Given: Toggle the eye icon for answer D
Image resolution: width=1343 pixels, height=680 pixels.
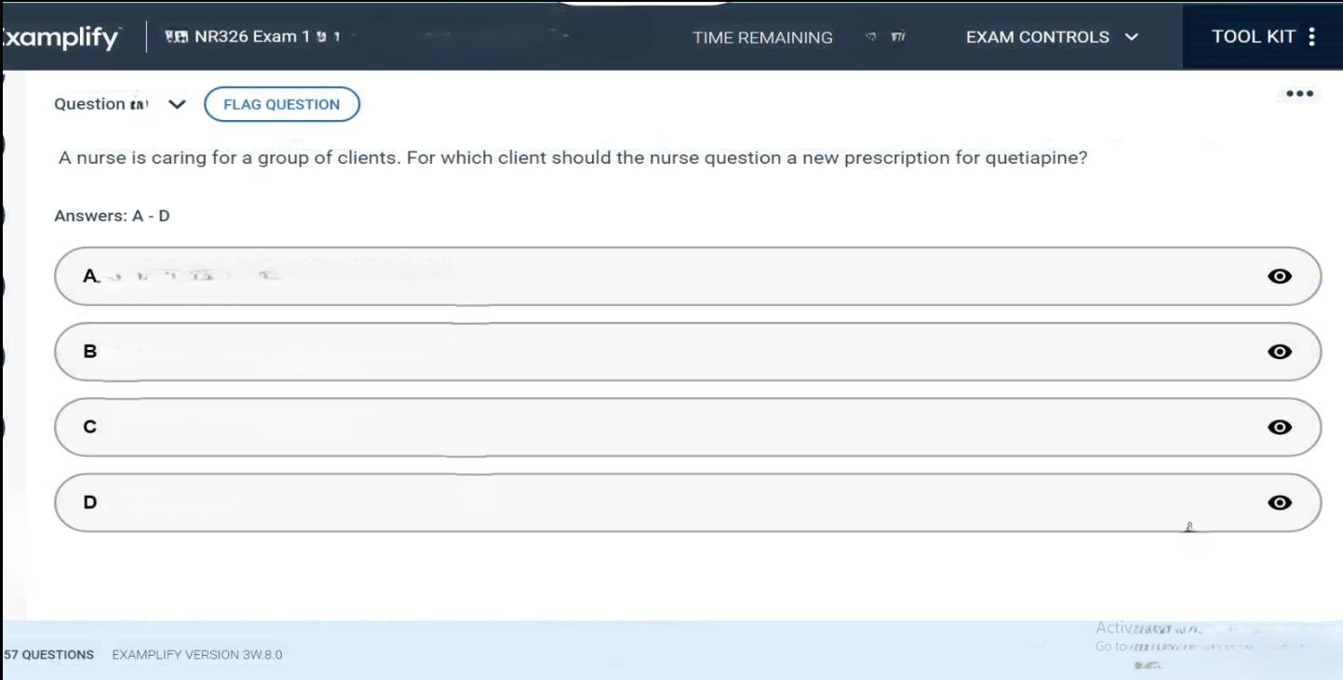Looking at the screenshot, I should 1281,502.
